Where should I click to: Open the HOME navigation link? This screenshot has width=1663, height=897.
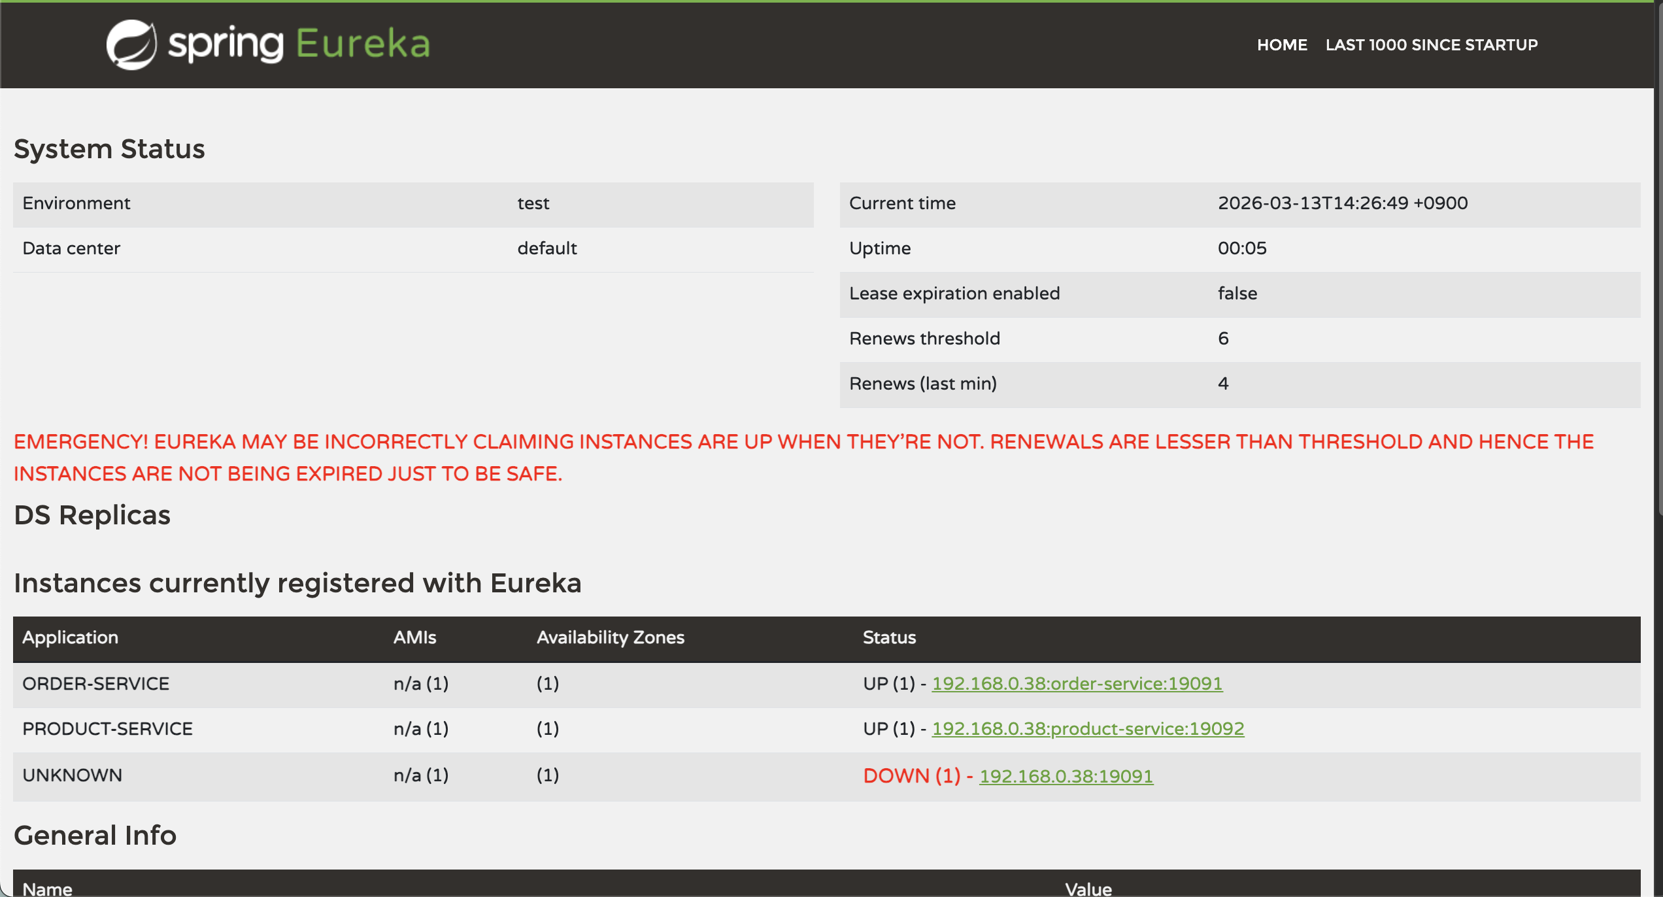[1281, 44]
